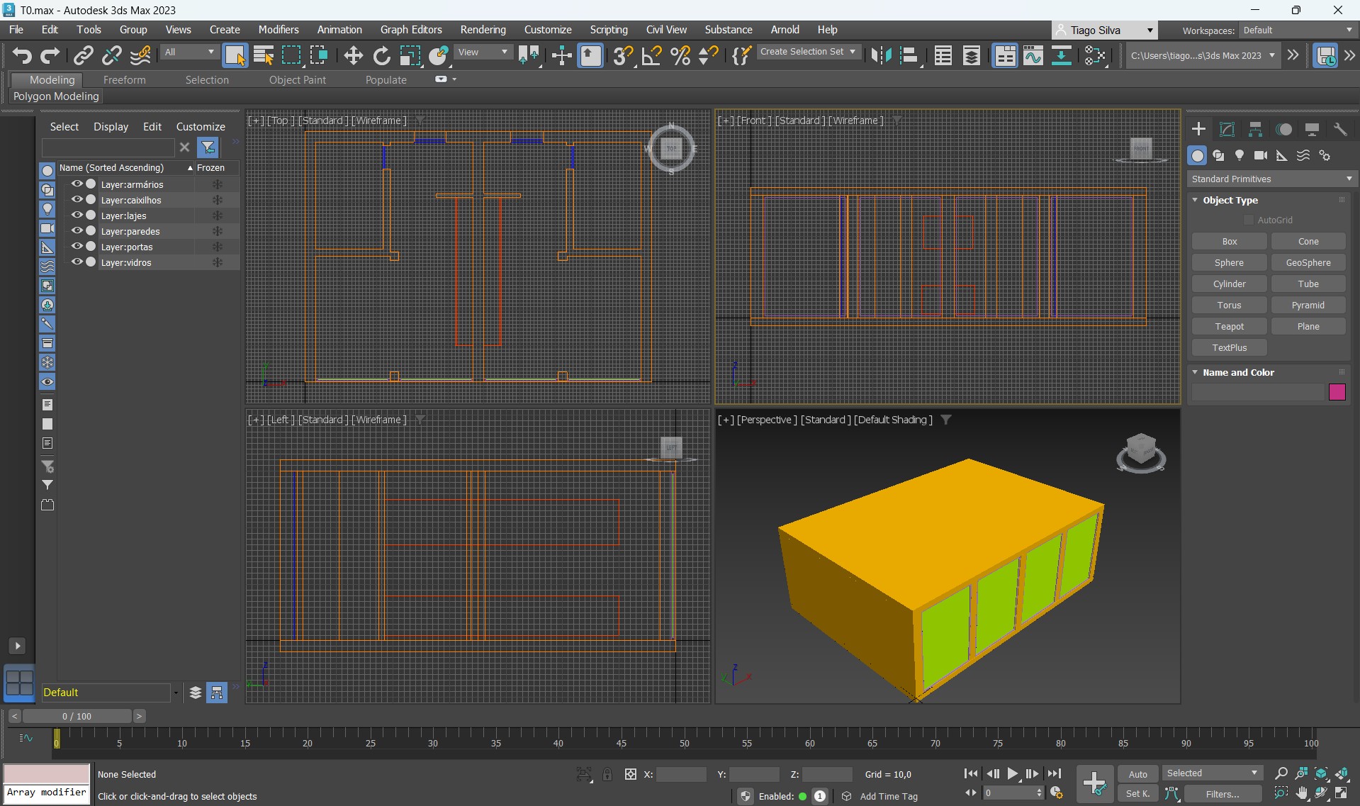
Task: Open the Modify panel tab icon
Action: coord(1227,129)
